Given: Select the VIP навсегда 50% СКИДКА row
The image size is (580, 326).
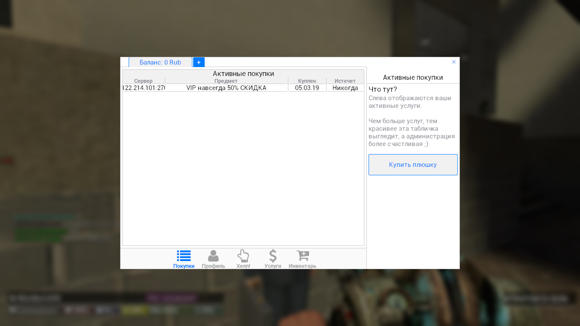Looking at the screenshot, I should click(226, 87).
